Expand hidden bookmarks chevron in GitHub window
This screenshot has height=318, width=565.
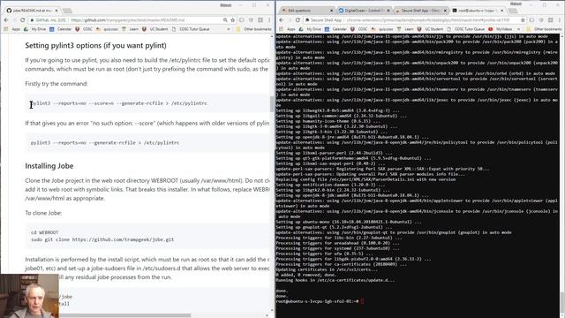click(229, 29)
